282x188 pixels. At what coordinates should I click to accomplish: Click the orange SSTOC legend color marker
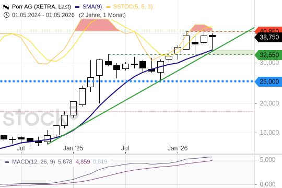coord(108,7)
